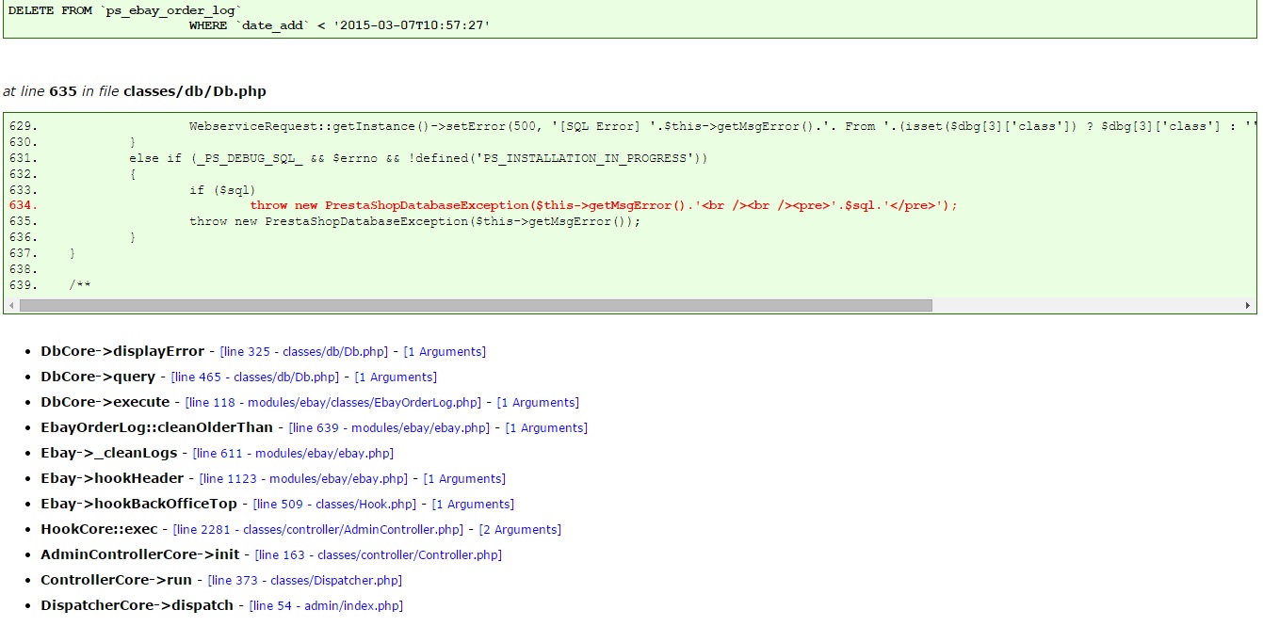The height and width of the screenshot is (626, 1263).
Task: Show arguments for Ebay->hookHeader
Action: (464, 479)
